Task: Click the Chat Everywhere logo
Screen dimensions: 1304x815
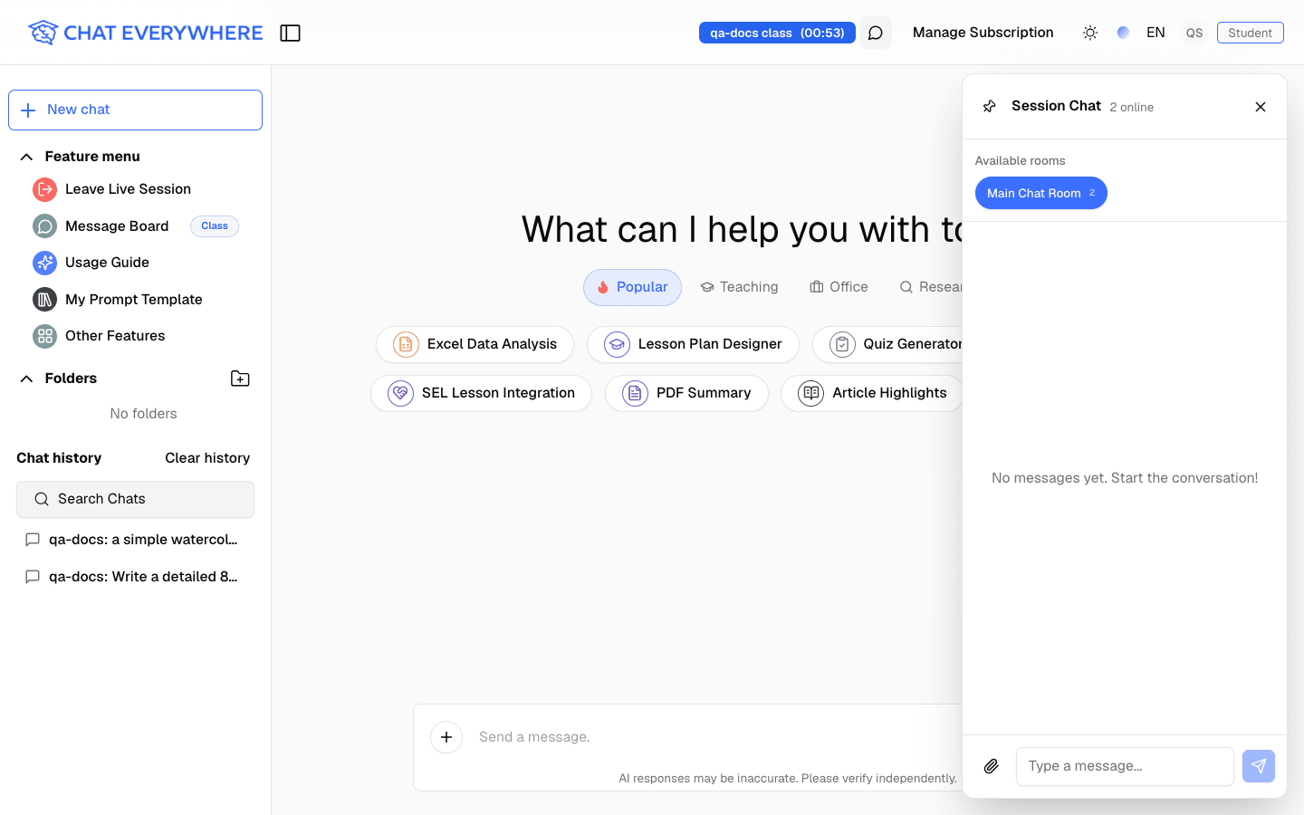Action: (145, 33)
